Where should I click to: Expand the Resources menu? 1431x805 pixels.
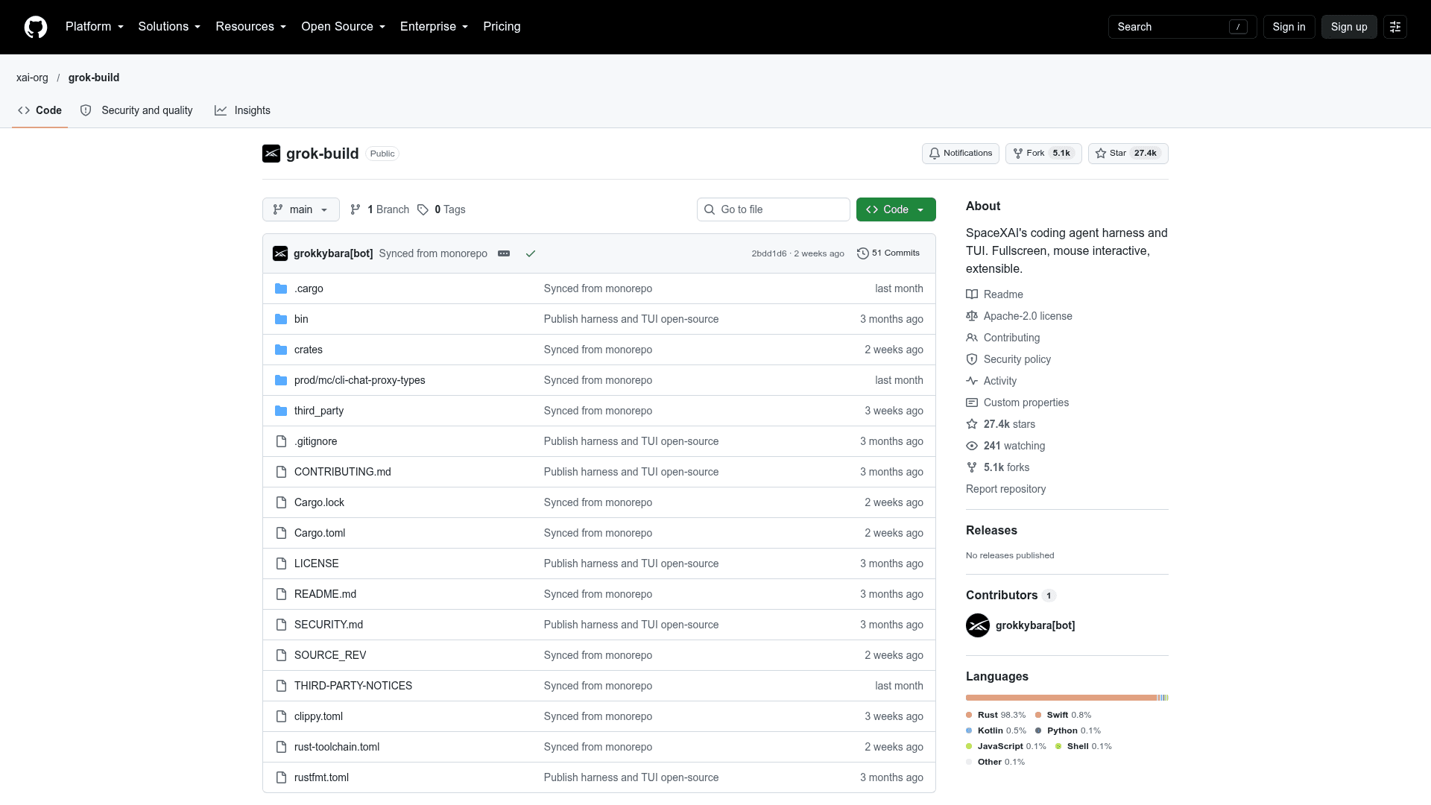pyautogui.click(x=250, y=27)
